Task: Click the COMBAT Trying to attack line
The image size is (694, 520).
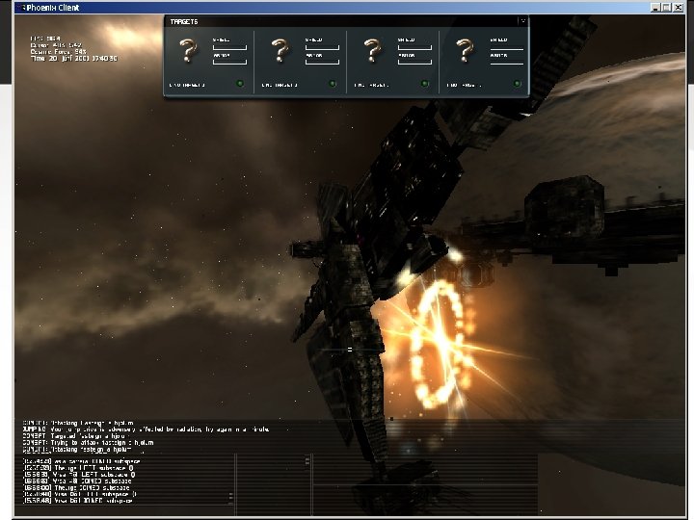Action: (88, 443)
